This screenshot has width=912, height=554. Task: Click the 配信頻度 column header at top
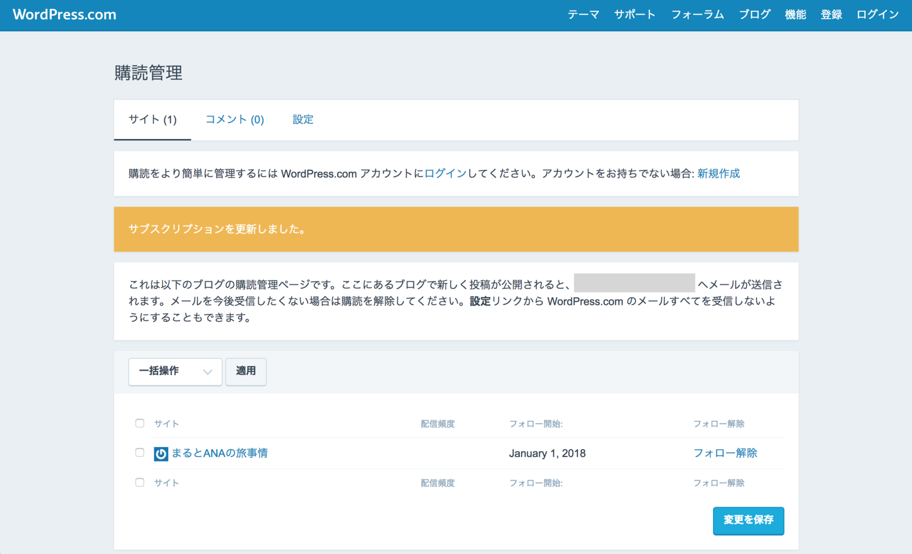point(438,424)
